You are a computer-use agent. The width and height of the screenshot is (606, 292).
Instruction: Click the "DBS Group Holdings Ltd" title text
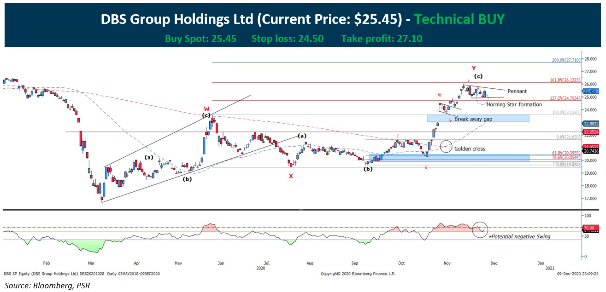(177, 19)
